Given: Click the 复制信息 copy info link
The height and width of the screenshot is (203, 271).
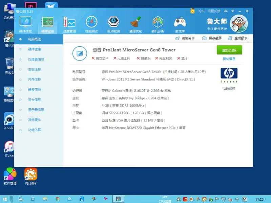Looking at the screenshot, I should [x=229, y=59].
